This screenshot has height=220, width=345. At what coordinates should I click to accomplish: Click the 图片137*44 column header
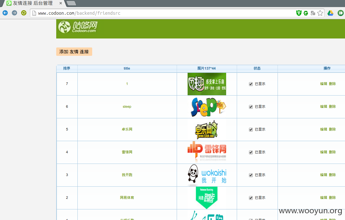click(x=207, y=68)
